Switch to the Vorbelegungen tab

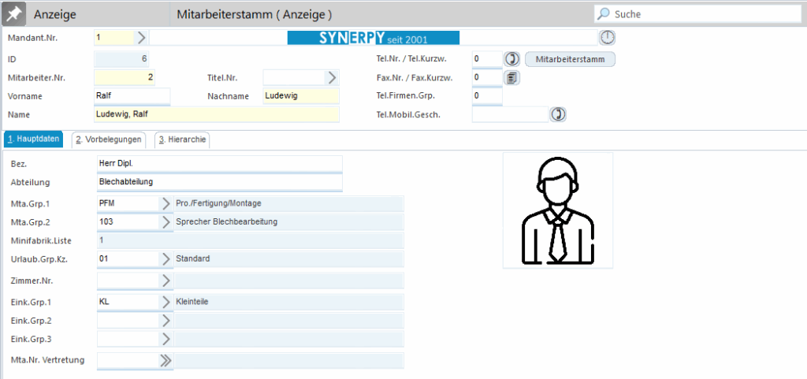(108, 139)
